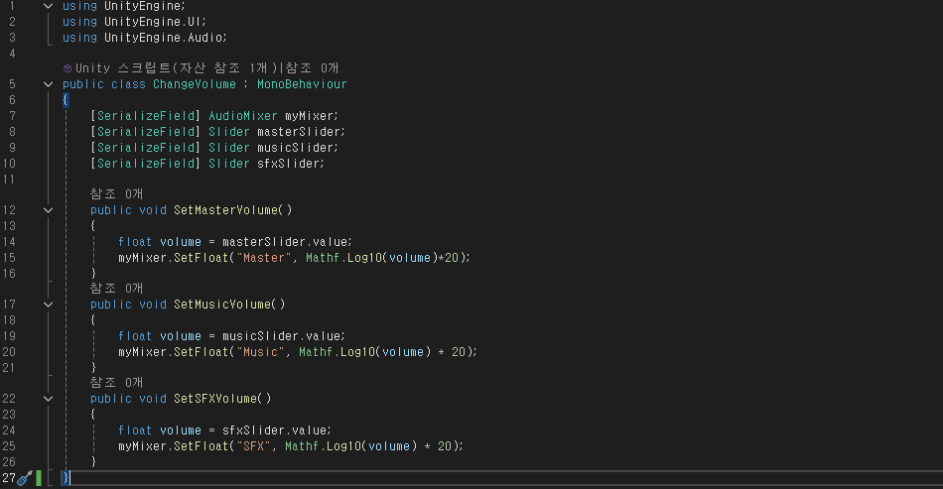
Task: Open '참조 0개' CodeLens above SetMasterVolume
Action: (x=117, y=194)
